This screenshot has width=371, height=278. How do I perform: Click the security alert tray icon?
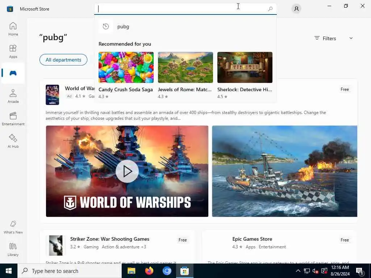pyautogui.click(x=324, y=271)
